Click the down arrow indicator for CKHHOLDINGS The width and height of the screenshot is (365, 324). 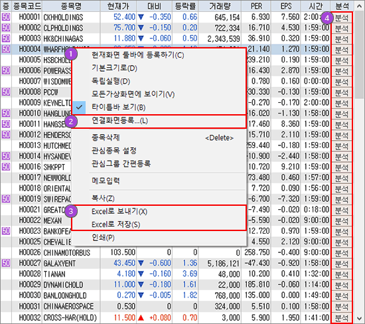[x=141, y=17]
